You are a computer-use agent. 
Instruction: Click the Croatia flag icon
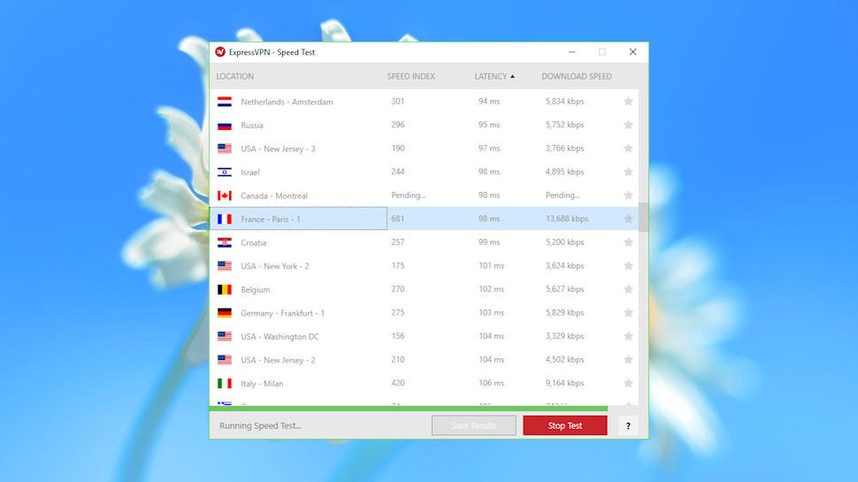pyautogui.click(x=225, y=242)
